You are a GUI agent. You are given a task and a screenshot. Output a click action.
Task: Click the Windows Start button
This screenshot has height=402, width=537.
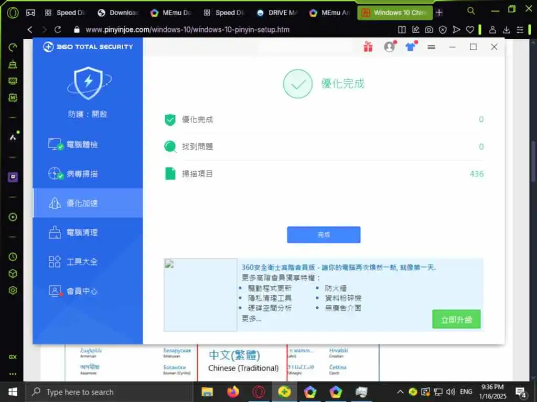[x=13, y=392]
